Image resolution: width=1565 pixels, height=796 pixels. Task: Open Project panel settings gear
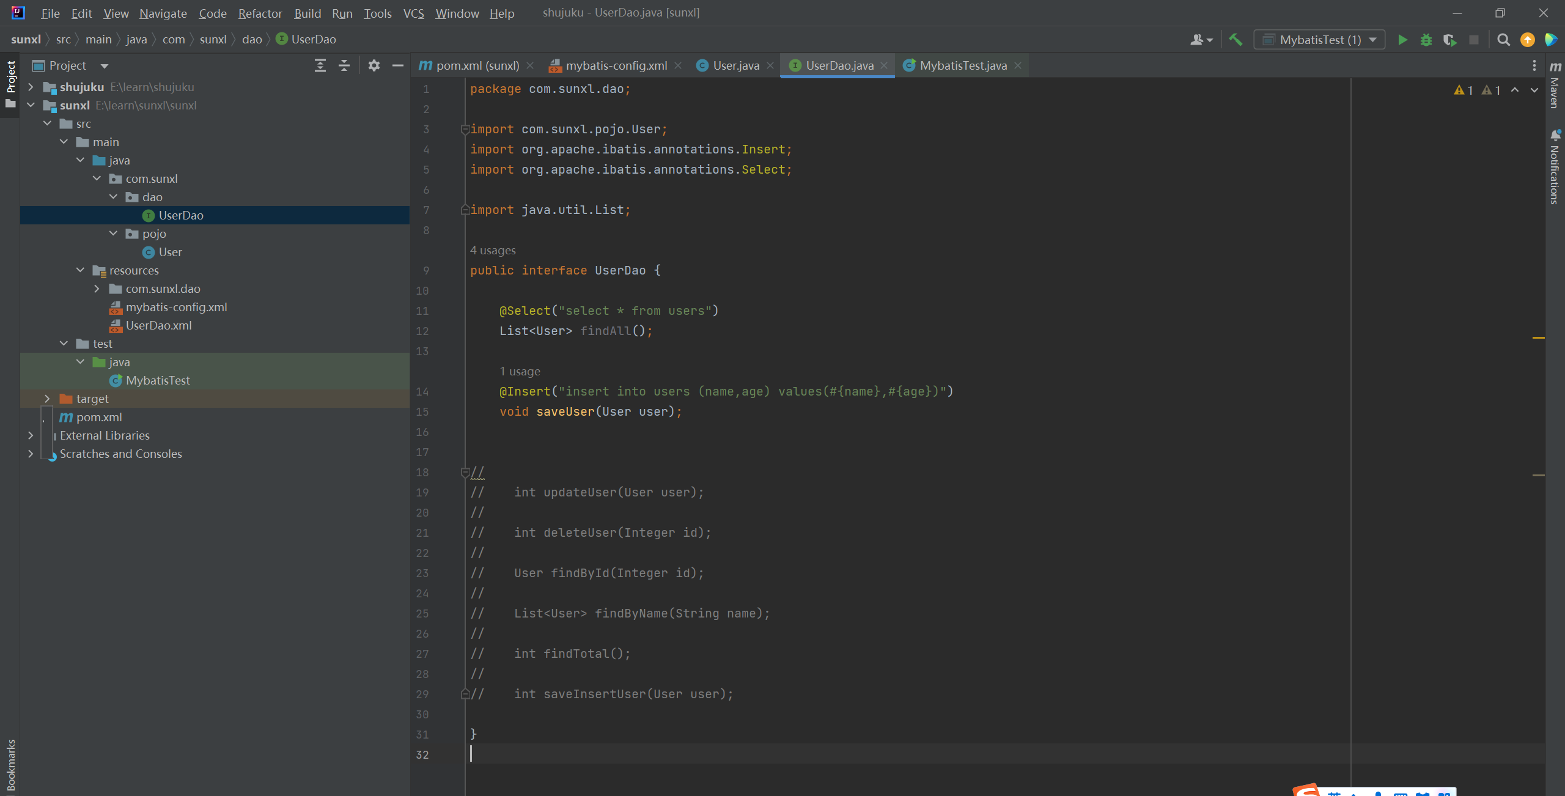(x=374, y=65)
